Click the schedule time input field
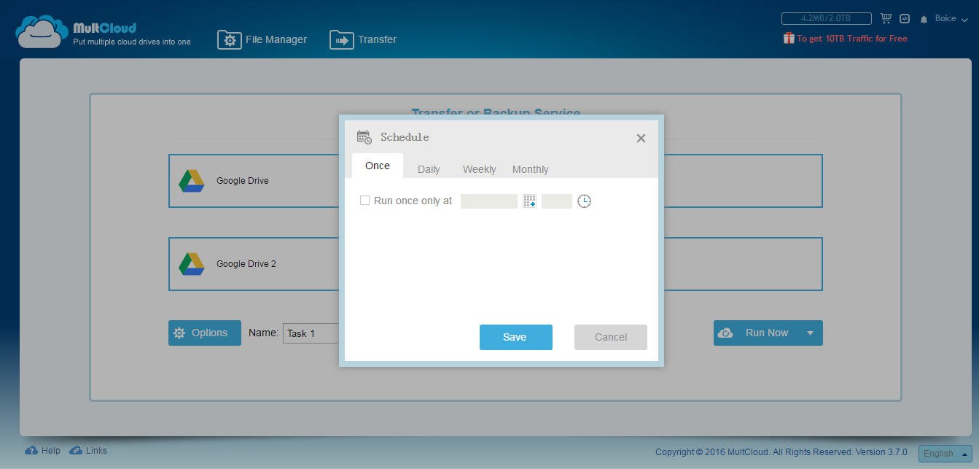The width and height of the screenshot is (979, 469). click(556, 201)
